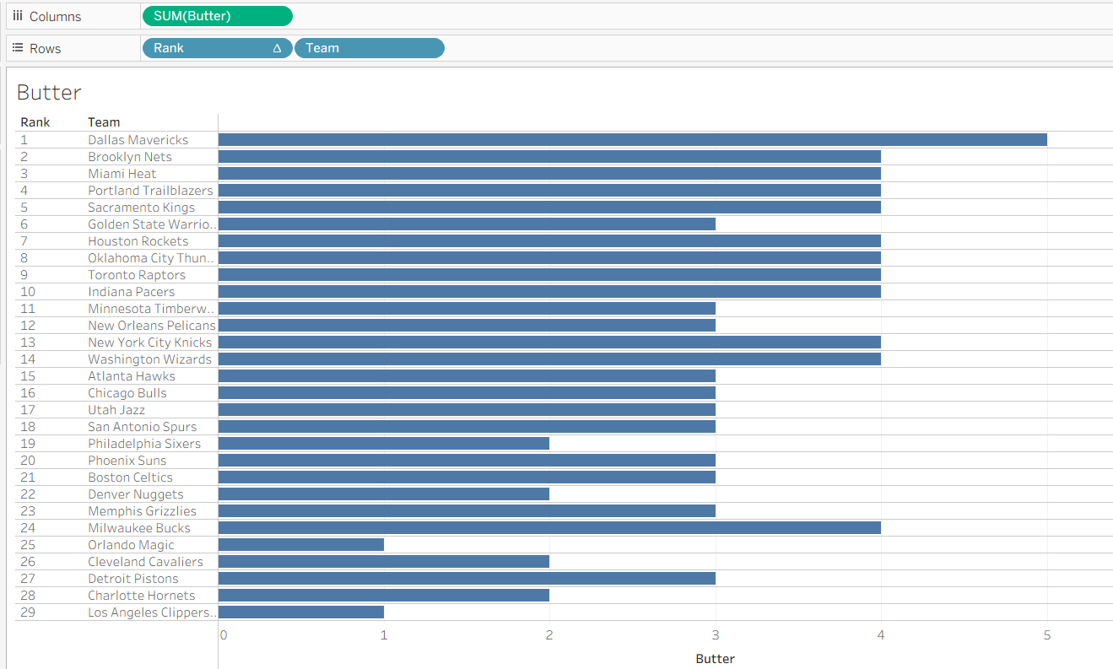The image size is (1113, 669).
Task: Select the Utah Jazz team label
Action: tap(116, 410)
